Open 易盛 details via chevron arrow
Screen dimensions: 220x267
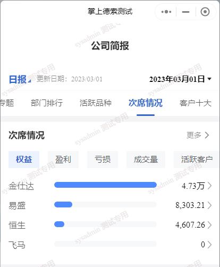(x=209, y=205)
